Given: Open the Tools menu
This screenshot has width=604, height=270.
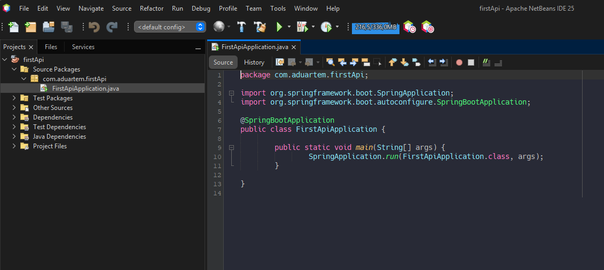Looking at the screenshot, I should point(278,8).
